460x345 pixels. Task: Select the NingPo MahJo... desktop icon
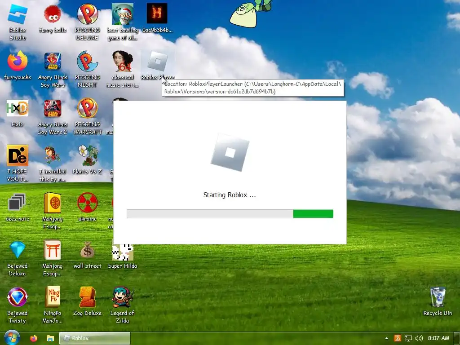pos(53,305)
